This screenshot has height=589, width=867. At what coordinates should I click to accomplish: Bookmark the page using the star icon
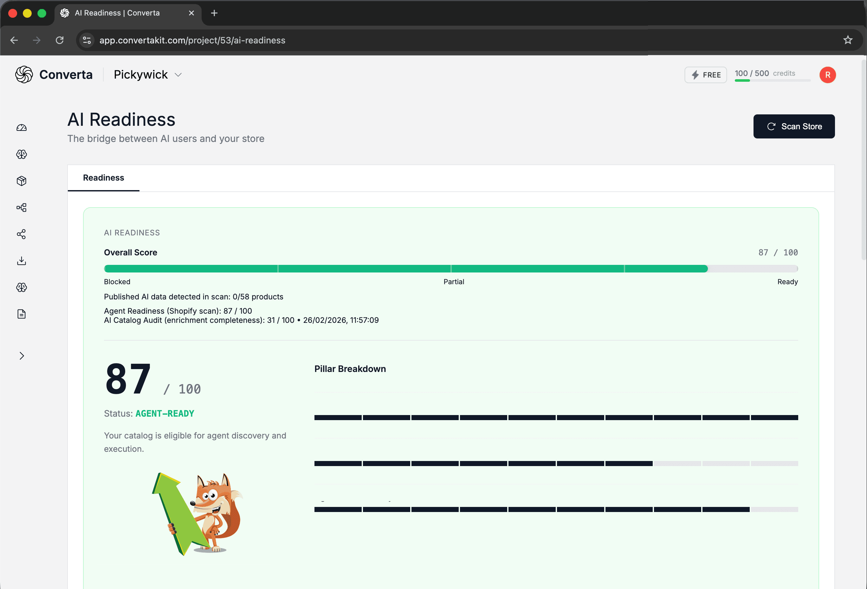click(848, 40)
